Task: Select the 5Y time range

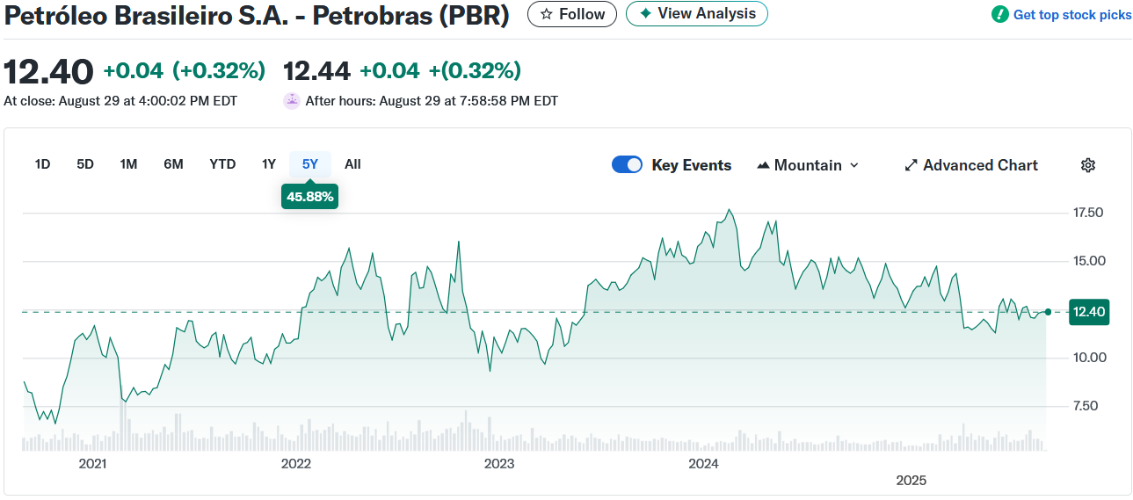Action: tap(310, 164)
